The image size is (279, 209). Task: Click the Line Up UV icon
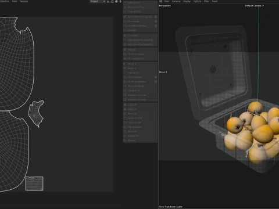(125, 73)
